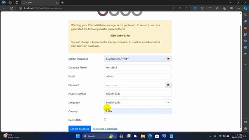Open the Windows Start menu
Viewport: 249px width, 140px height.
[x=78, y=136]
